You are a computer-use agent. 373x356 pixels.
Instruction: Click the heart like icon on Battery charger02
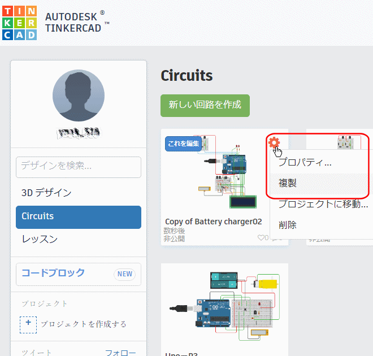[261, 238]
